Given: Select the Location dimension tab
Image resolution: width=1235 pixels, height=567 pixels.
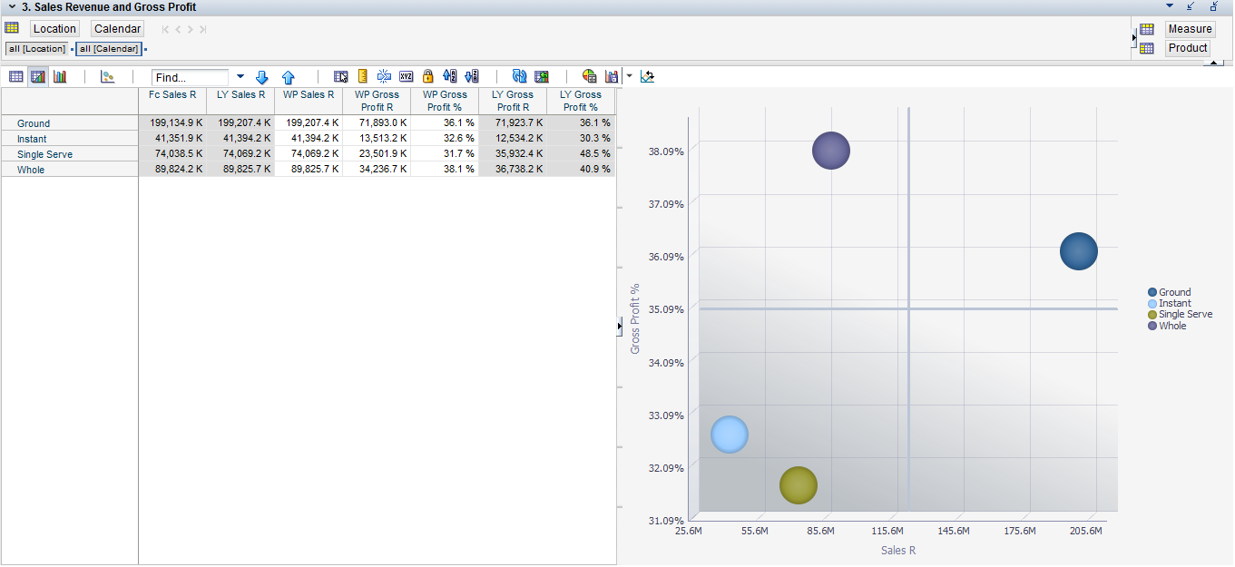Looking at the screenshot, I should tap(54, 28).
